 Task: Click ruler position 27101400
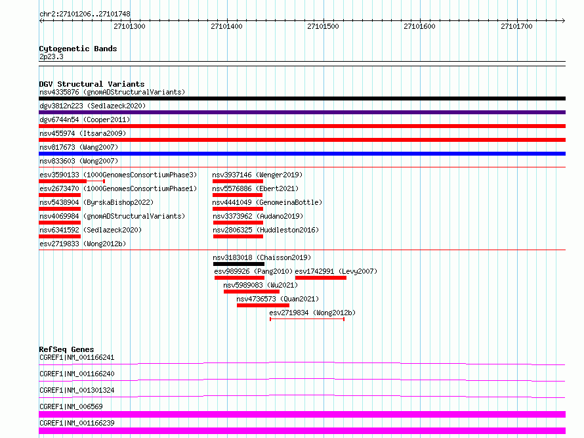click(226, 26)
